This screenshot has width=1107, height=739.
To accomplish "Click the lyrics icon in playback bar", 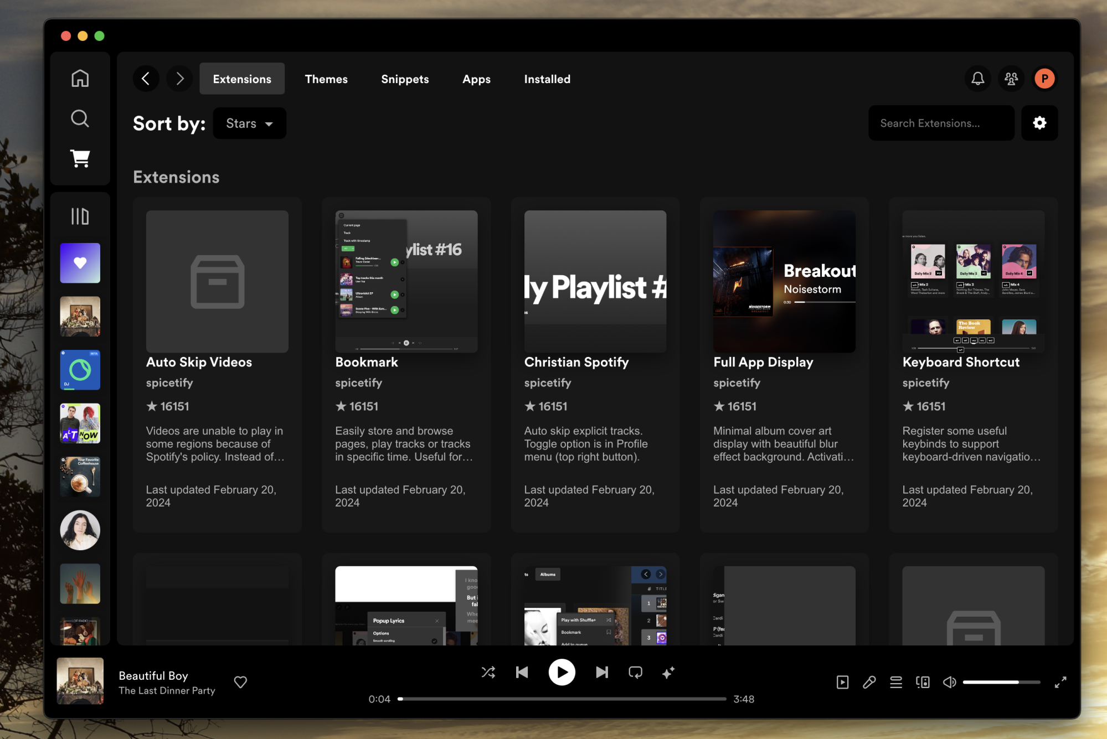I will coord(869,682).
